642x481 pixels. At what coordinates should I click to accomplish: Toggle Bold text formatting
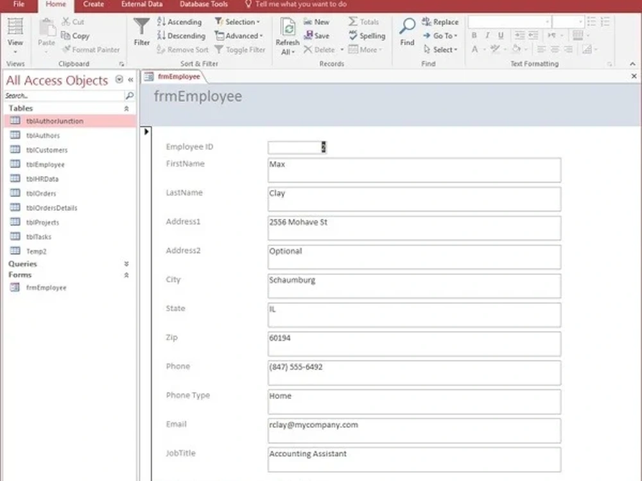[474, 35]
